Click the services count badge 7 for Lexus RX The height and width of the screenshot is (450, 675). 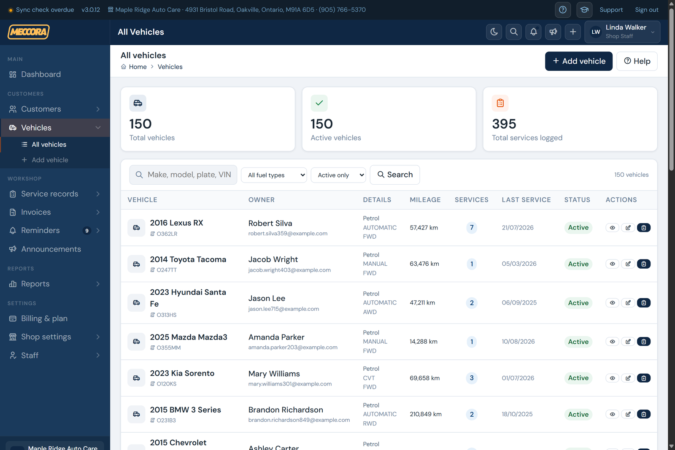tap(472, 228)
